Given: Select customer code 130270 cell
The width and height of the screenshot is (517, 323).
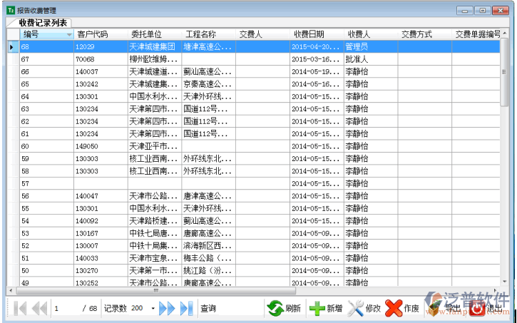Looking at the screenshot, I should click(x=101, y=271).
